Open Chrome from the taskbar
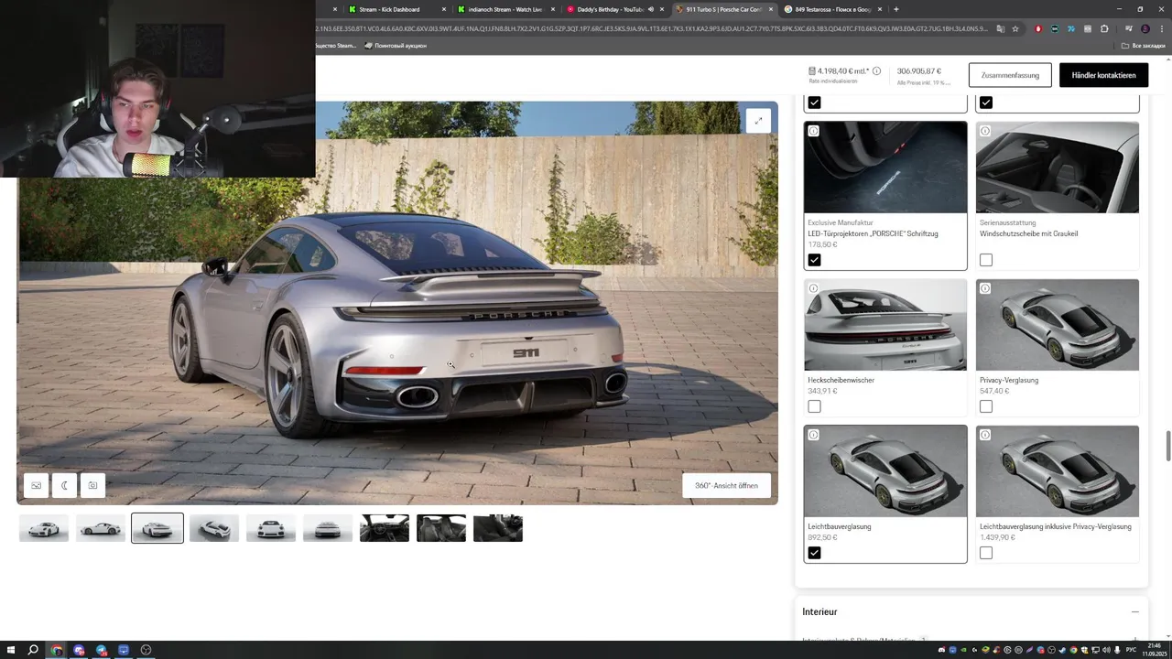 click(57, 650)
